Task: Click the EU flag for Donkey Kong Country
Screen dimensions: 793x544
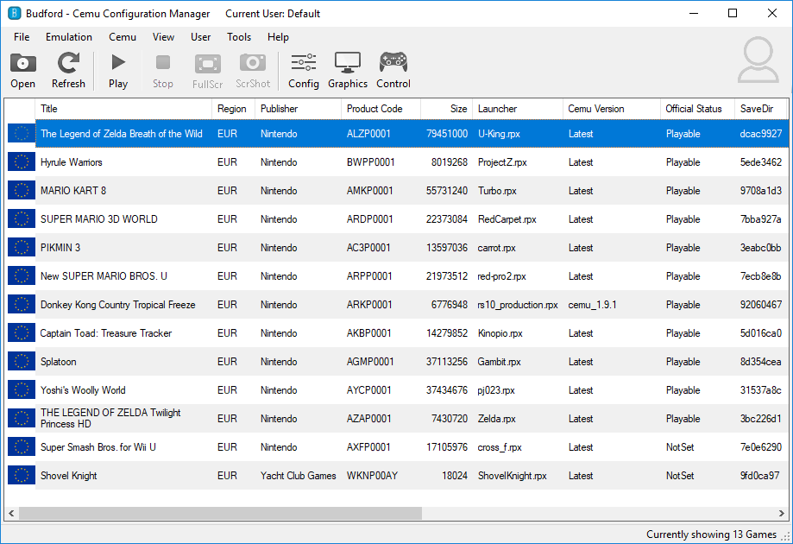Action: coord(22,304)
